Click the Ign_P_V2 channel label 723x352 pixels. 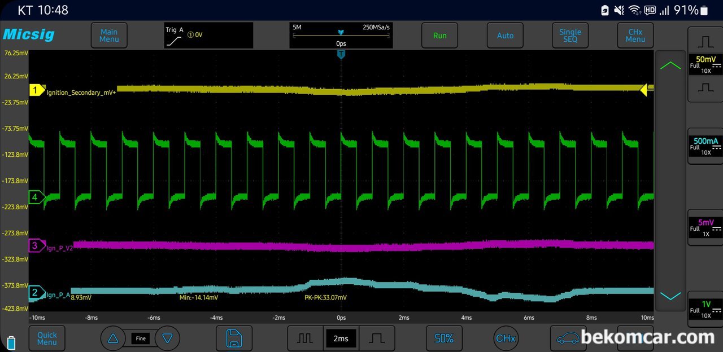[x=60, y=248]
